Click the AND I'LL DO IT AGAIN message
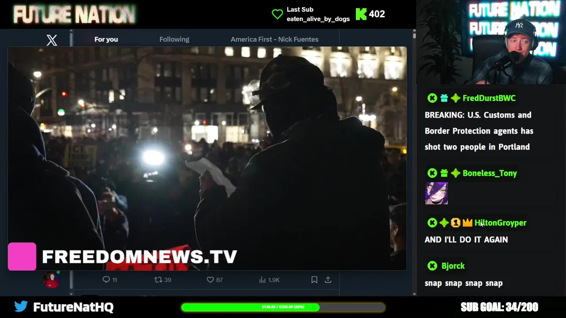The image size is (566, 318). click(466, 239)
